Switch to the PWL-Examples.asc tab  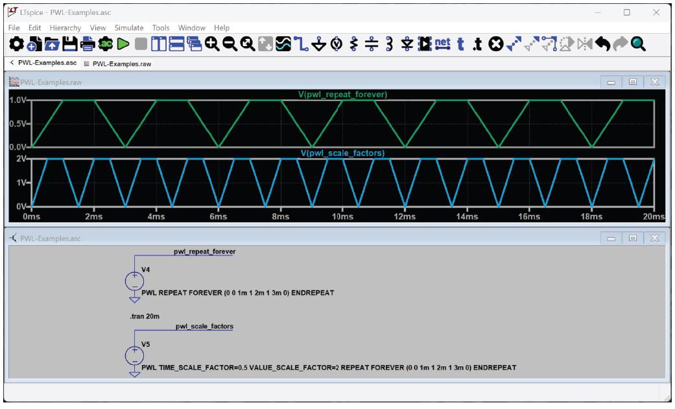point(47,63)
